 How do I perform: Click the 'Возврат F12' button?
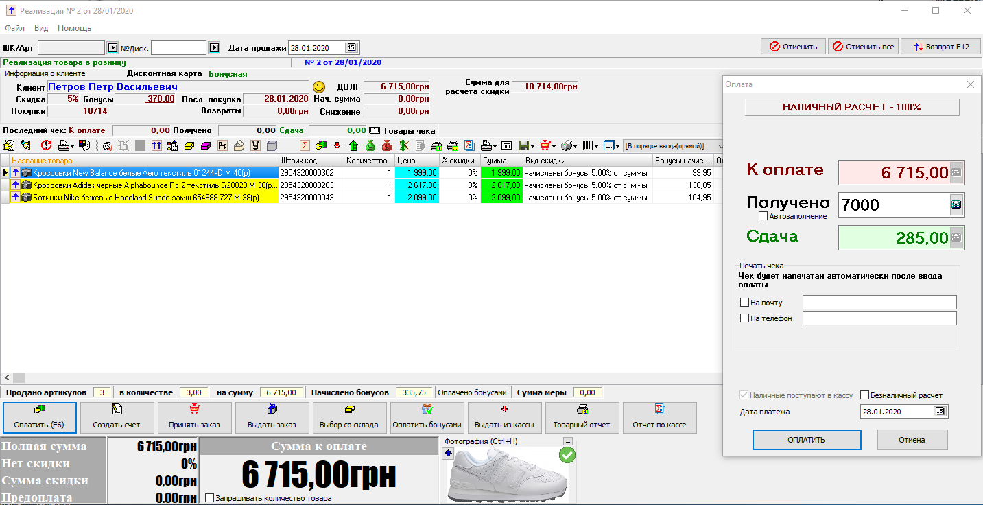(940, 47)
